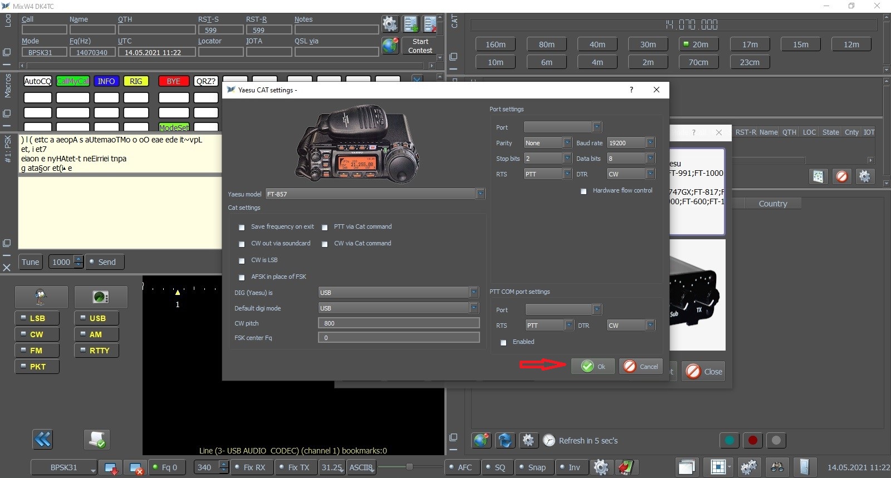The height and width of the screenshot is (478, 891).
Task: Open the BPSK31 mode dropdown in status bar
Action: (64, 467)
